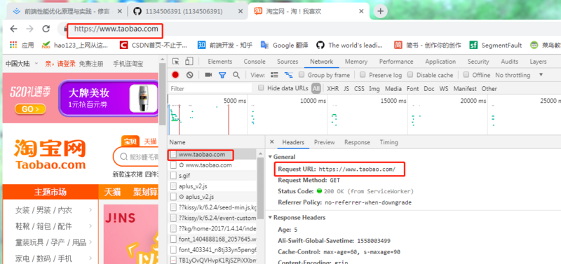Click 亲，请登录 login link

[x=60, y=64]
